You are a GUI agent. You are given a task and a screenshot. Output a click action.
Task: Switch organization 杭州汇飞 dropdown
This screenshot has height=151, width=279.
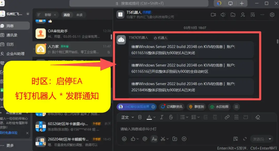28,14
